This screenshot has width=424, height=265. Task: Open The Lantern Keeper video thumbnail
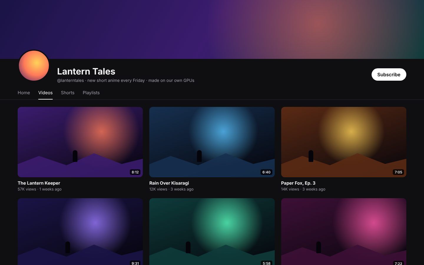click(80, 142)
